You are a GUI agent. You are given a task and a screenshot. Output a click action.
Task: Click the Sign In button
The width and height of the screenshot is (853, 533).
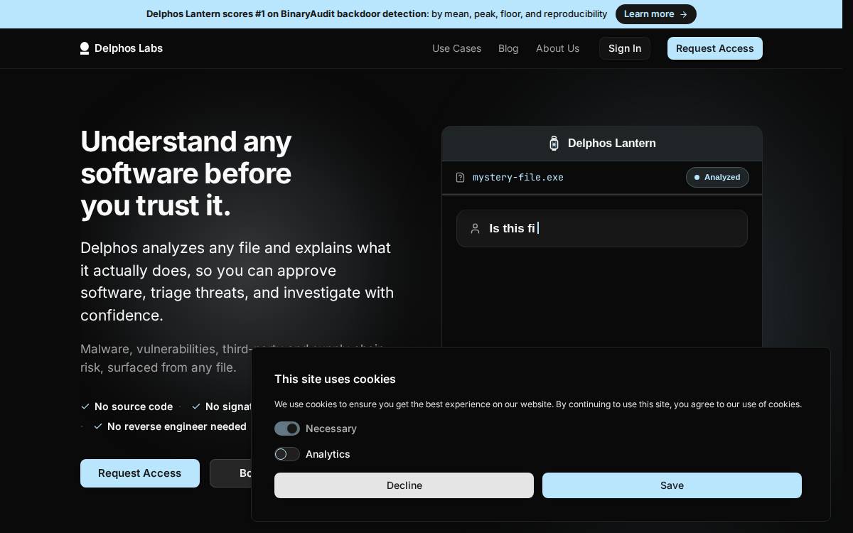coord(625,48)
